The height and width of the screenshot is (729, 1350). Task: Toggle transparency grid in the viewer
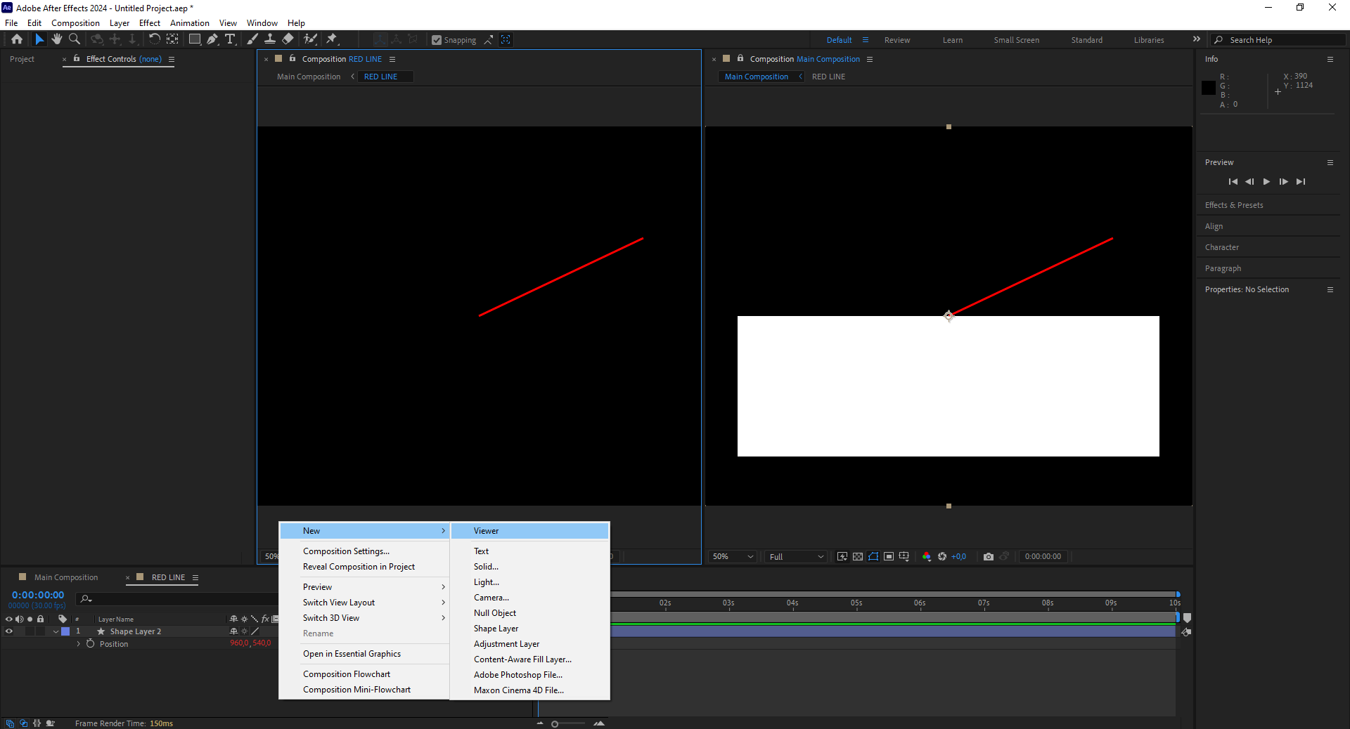click(x=858, y=556)
